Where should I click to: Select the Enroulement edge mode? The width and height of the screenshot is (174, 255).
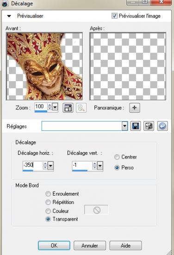pyautogui.click(x=48, y=194)
